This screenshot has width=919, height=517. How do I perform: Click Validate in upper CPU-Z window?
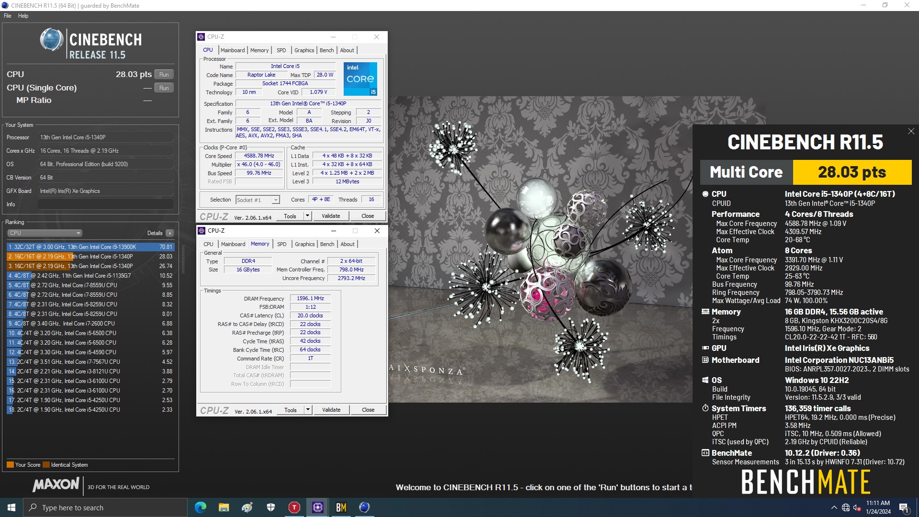point(331,216)
